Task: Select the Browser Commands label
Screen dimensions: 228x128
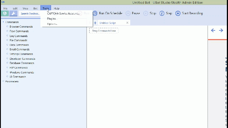Action: point(21,27)
